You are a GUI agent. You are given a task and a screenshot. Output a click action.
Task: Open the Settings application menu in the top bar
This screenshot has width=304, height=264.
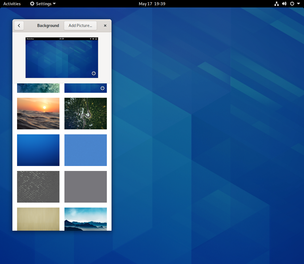click(x=43, y=4)
